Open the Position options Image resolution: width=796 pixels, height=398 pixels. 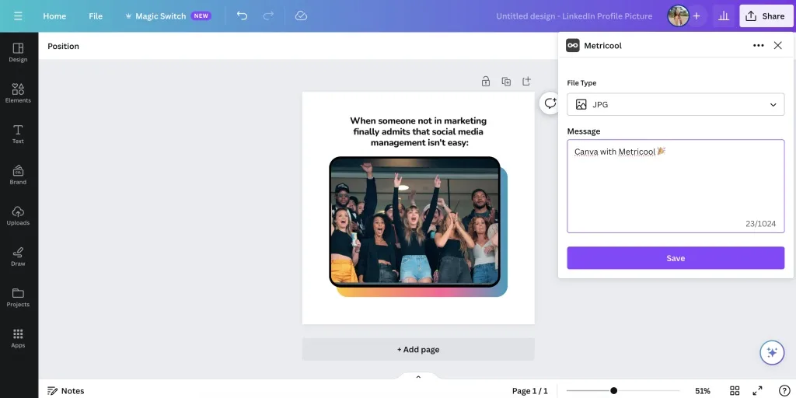tap(64, 46)
